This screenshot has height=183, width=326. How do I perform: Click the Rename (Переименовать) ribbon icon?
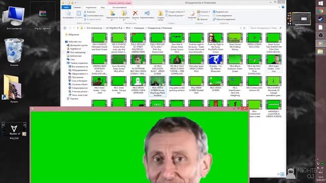(x=147, y=13)
